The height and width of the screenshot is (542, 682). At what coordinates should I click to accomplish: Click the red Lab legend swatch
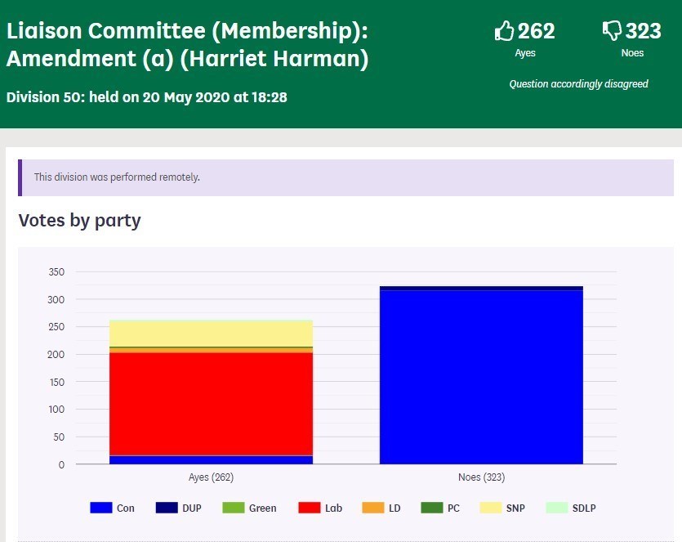pos(309,508)
